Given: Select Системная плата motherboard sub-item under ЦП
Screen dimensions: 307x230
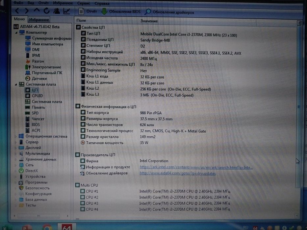Looking at the screenshot, I should click(x=43, y=102).
